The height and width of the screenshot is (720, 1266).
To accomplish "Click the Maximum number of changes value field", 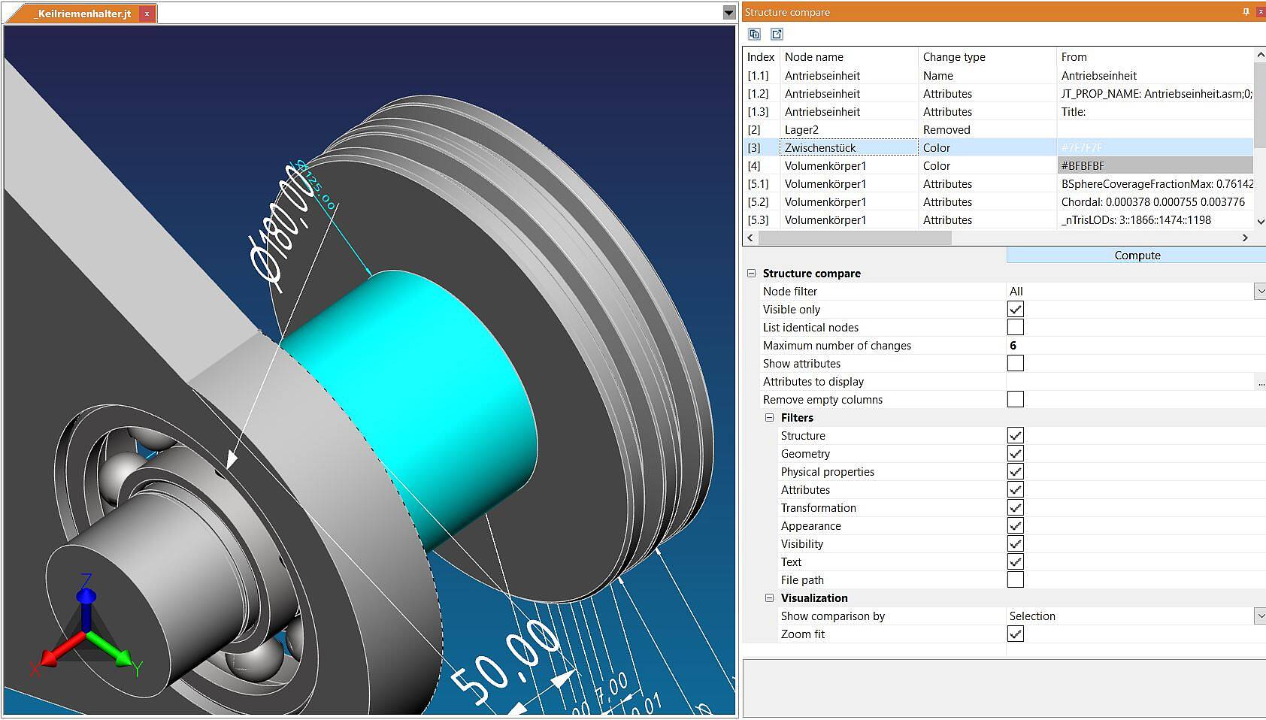I will point(1136,346).
